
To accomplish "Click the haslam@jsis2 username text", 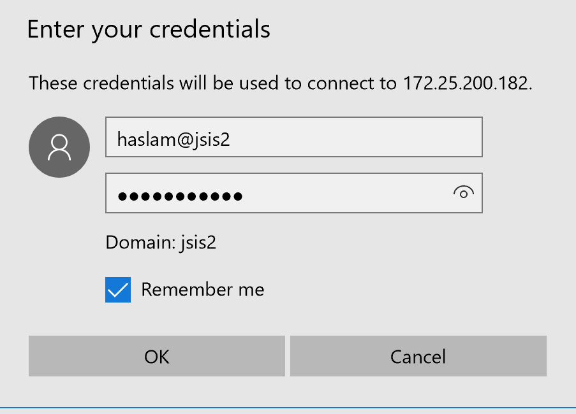I will click(x=174, y=139).
